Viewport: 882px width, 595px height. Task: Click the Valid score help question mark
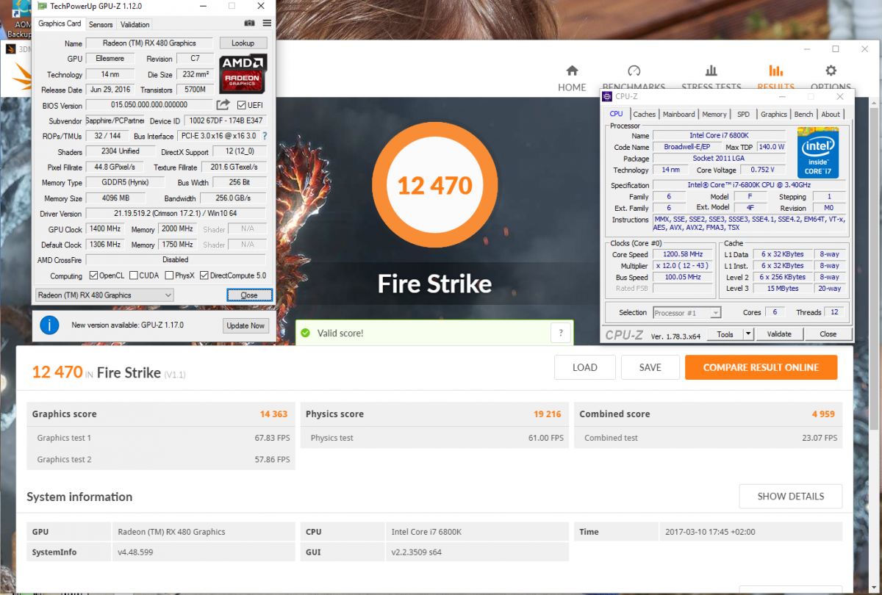click(561, 333)
